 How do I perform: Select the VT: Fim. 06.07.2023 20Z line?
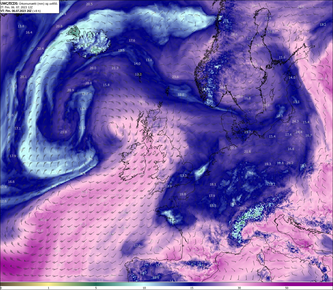(21, 11)
